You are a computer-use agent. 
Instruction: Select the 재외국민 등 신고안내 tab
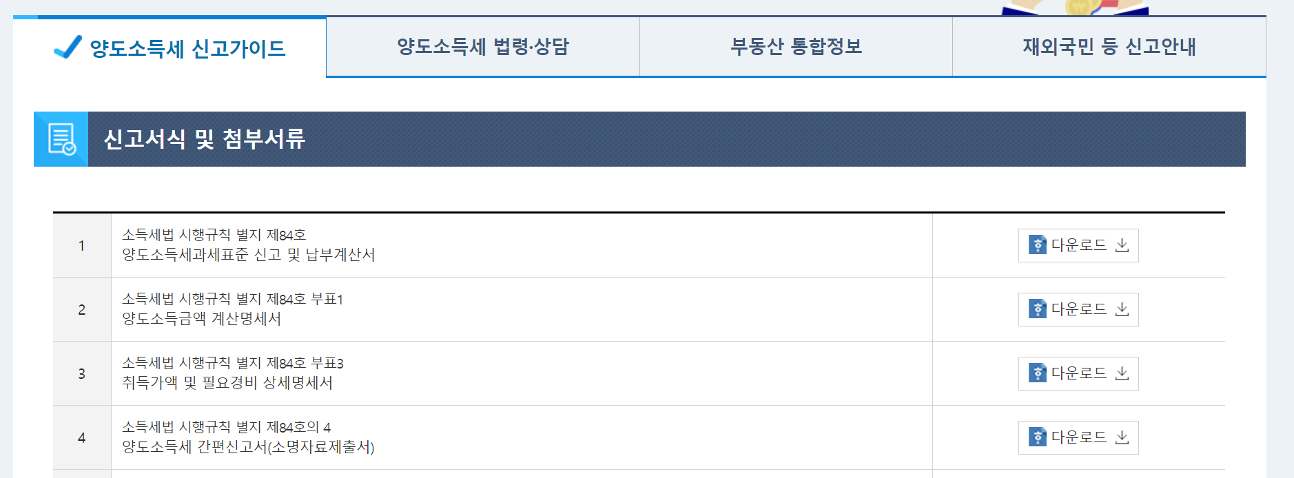1108,46
